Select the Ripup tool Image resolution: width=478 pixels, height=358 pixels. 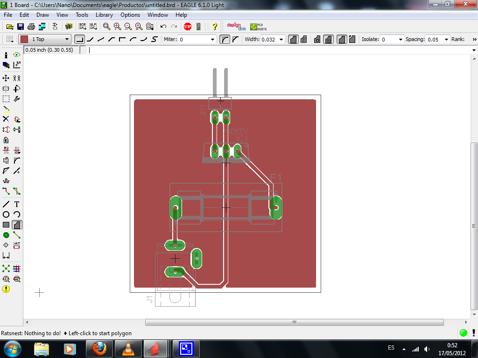[17, 191]
